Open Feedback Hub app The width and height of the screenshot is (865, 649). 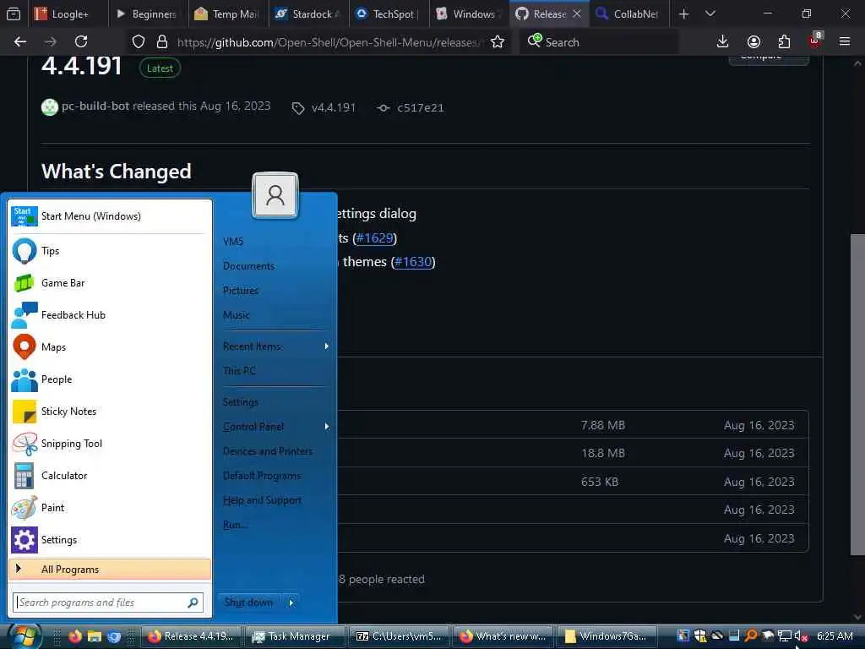110,315
